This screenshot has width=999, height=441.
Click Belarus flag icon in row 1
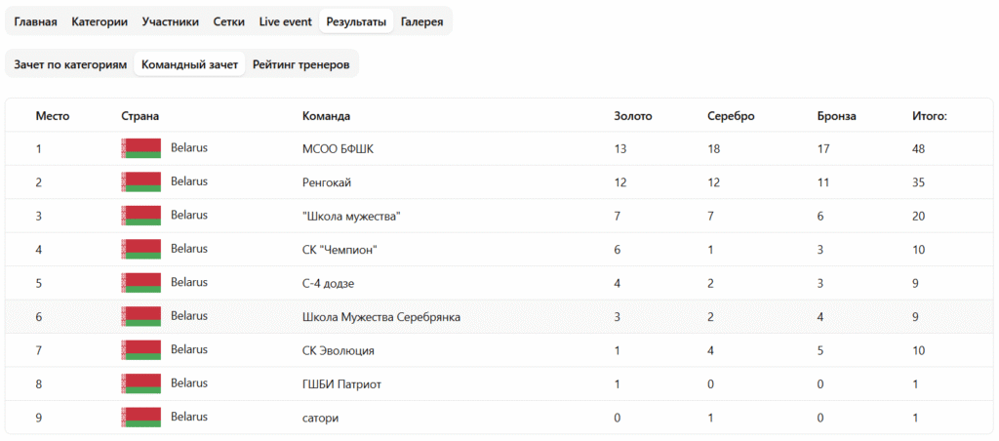point(140,148)
